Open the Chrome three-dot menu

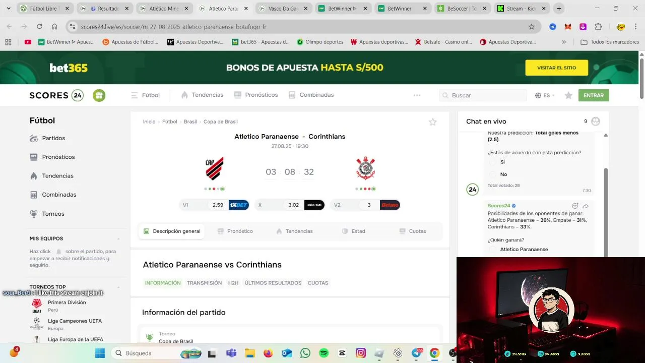tap(637, 27)
